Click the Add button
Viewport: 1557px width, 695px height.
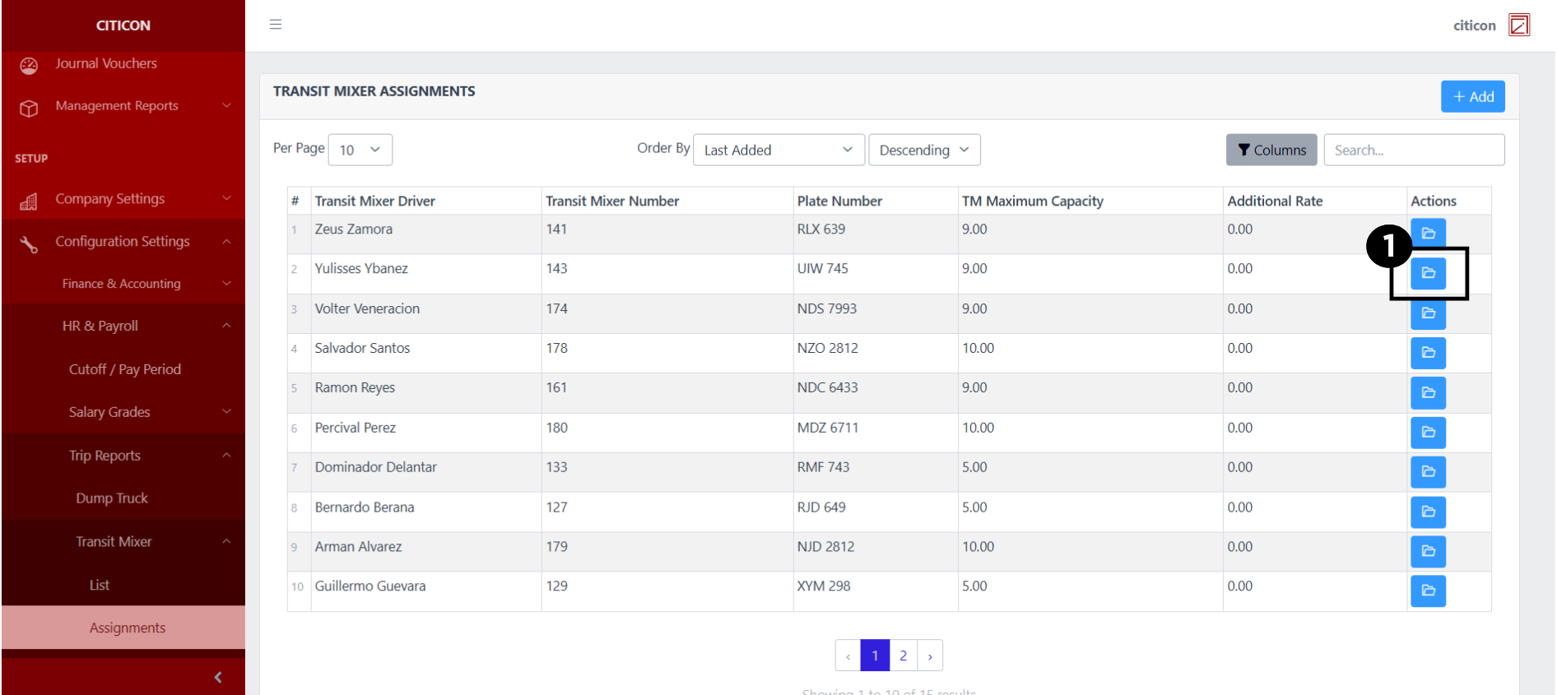(1472, 96)
